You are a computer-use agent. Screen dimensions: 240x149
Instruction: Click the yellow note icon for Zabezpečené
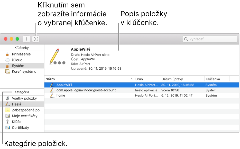click(x=7, y=110)
